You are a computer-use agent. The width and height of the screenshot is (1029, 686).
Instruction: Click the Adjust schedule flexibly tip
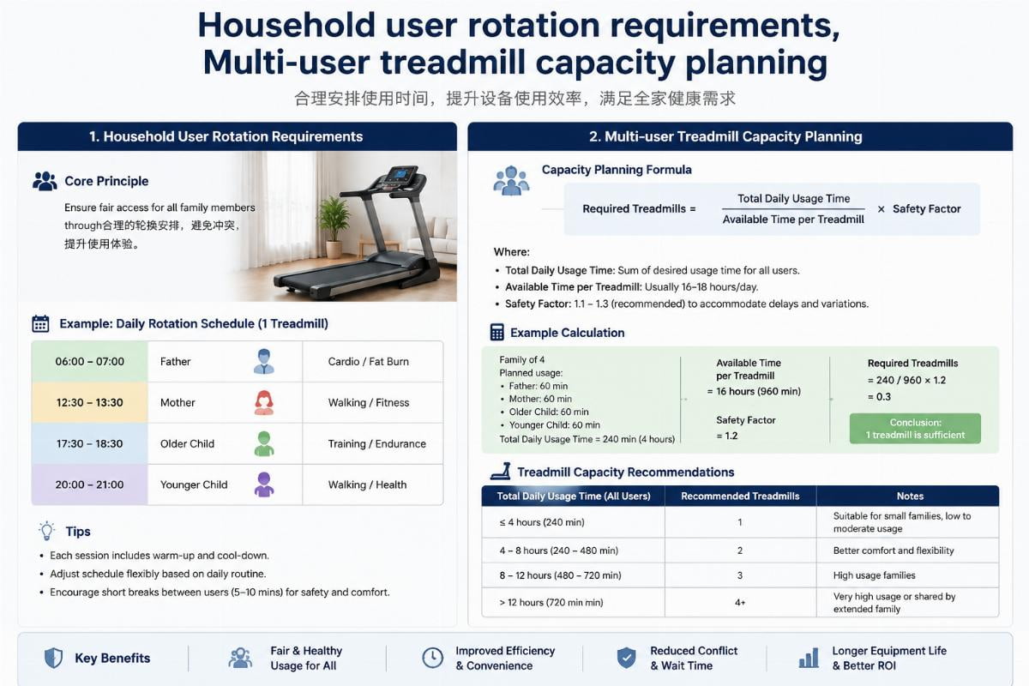pos(158,574)
